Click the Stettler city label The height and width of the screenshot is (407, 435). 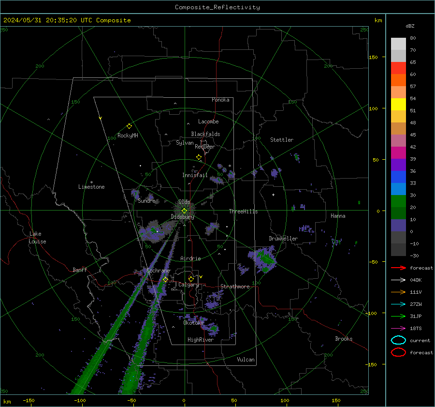282,140
